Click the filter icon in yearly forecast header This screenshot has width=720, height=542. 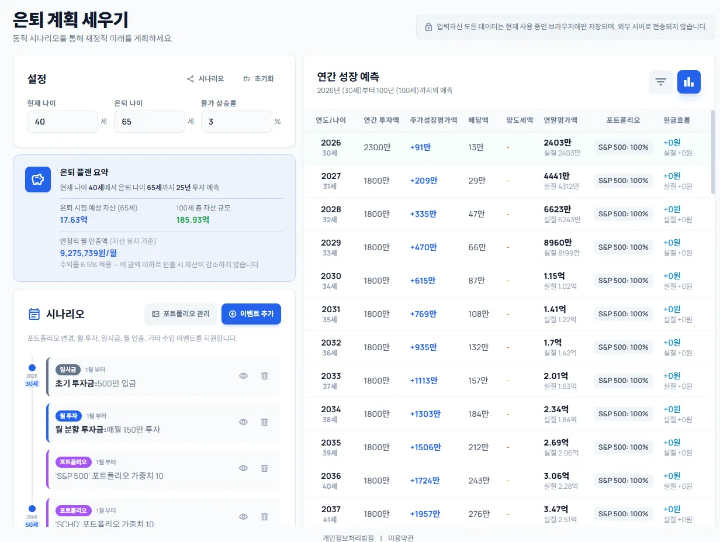click(661, 82)
